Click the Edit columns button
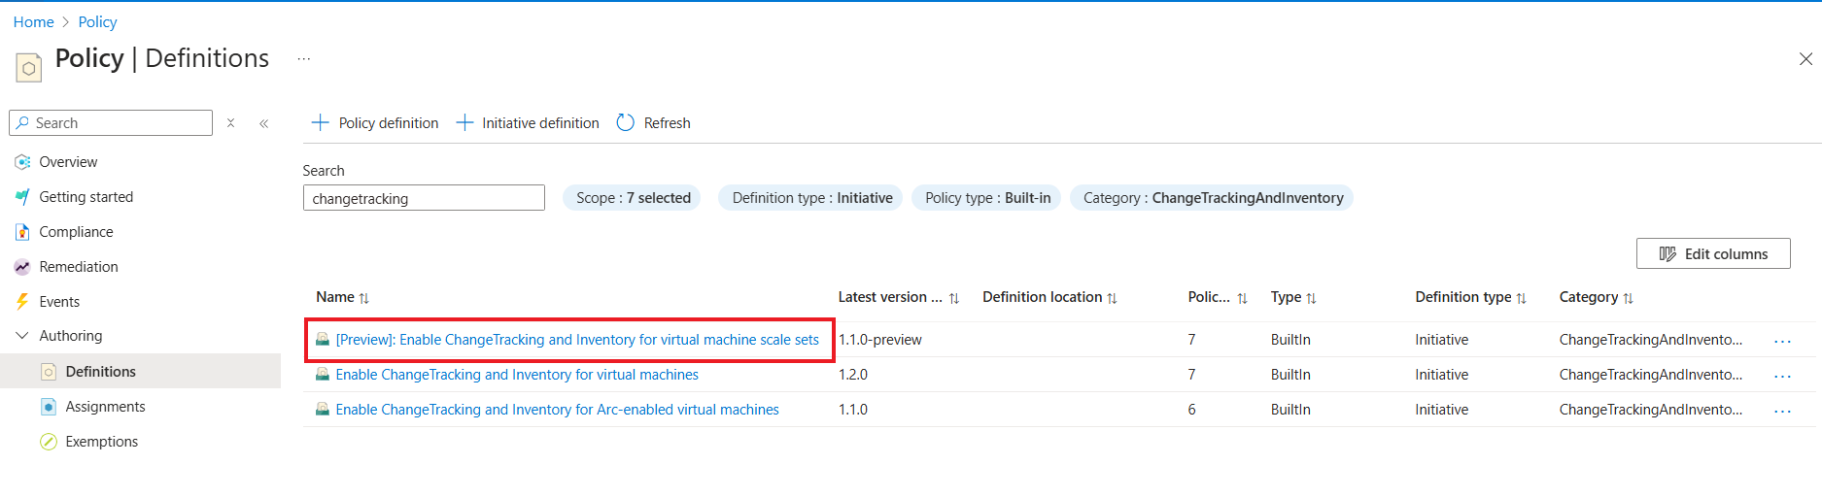This screenshot has width=1822, height=498. click(1712, 253)
